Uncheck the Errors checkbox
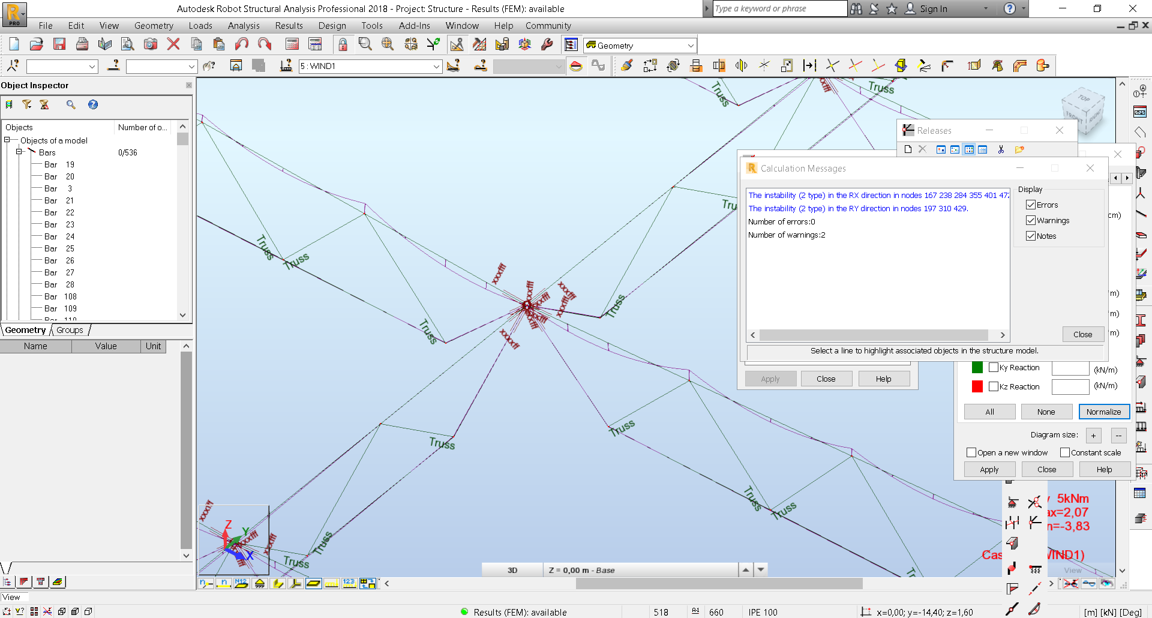This screenshot has width=1152, height=618. (1031, 205)
